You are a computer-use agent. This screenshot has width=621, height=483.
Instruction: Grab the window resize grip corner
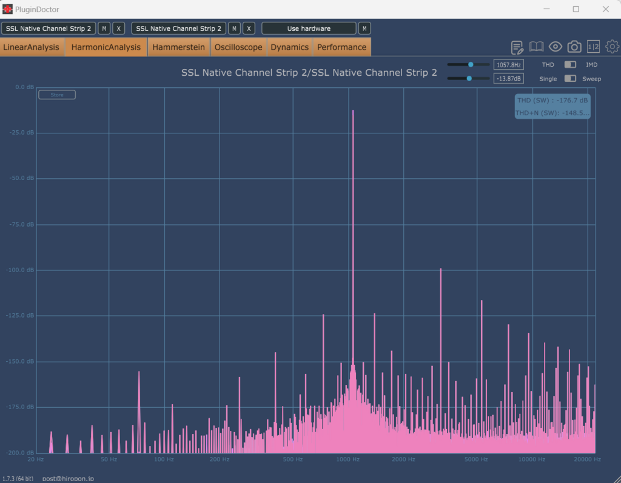pos(617,479)
